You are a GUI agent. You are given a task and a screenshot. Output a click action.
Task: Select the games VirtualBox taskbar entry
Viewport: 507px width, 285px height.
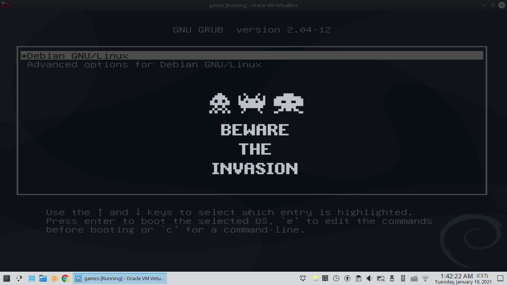point(120,278)
